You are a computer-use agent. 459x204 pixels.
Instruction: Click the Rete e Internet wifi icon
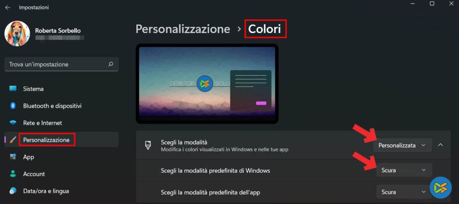[13, 123]
